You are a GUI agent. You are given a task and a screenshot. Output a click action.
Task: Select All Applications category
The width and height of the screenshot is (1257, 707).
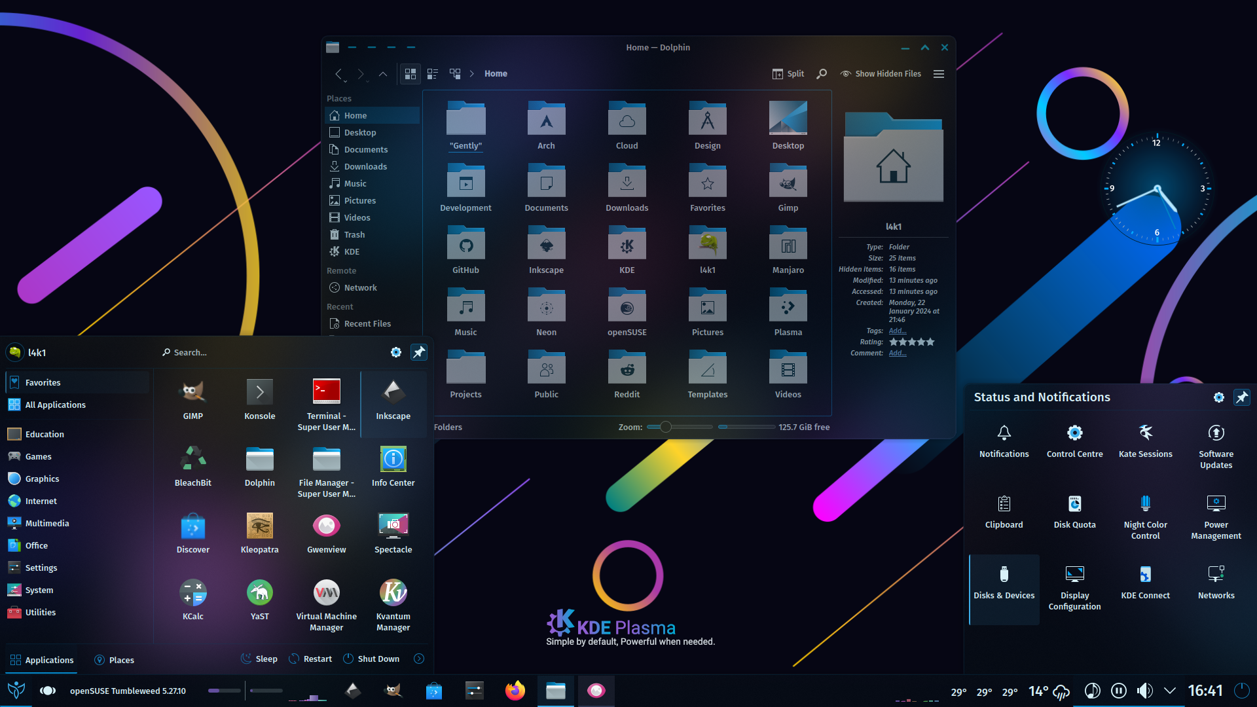pyautogui.click(x=77, y=405)
